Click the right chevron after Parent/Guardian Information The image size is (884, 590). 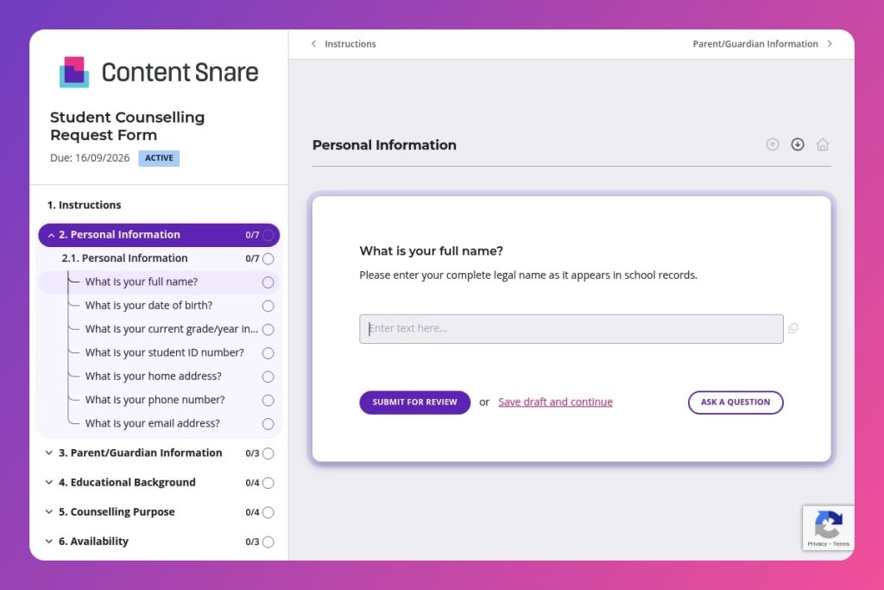click(830, 44)
